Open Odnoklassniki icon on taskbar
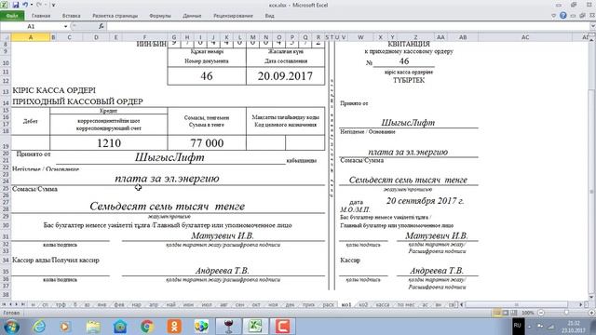 point(174,327)
